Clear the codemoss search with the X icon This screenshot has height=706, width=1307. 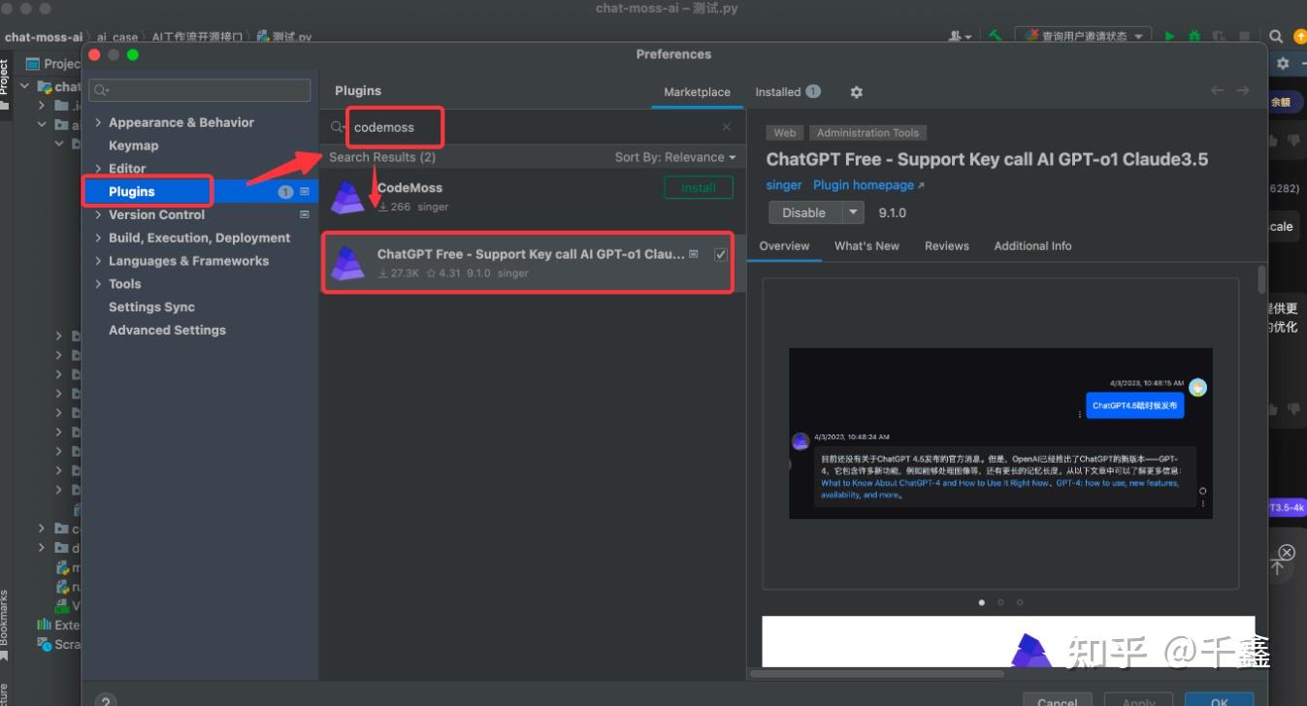coord(726,126)
